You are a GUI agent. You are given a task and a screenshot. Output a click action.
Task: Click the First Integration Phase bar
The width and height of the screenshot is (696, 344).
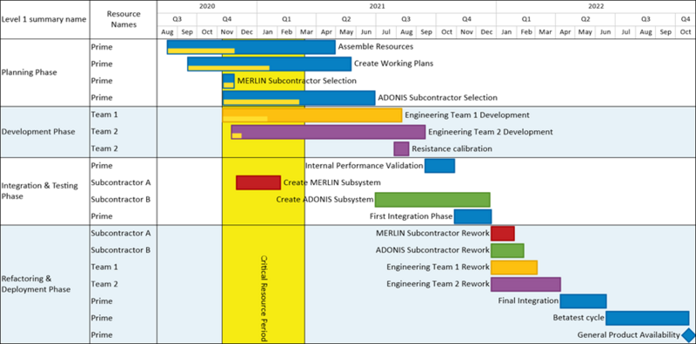click(x=472, y=216)
